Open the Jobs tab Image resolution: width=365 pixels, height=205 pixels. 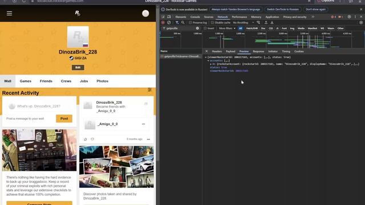coord(84,81)
